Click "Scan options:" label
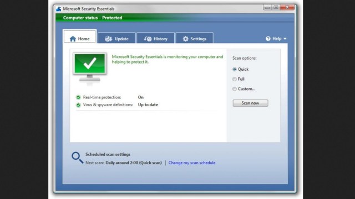Viewport: 355px width, 199px height. pyautogui.click(x=244, y=58)
